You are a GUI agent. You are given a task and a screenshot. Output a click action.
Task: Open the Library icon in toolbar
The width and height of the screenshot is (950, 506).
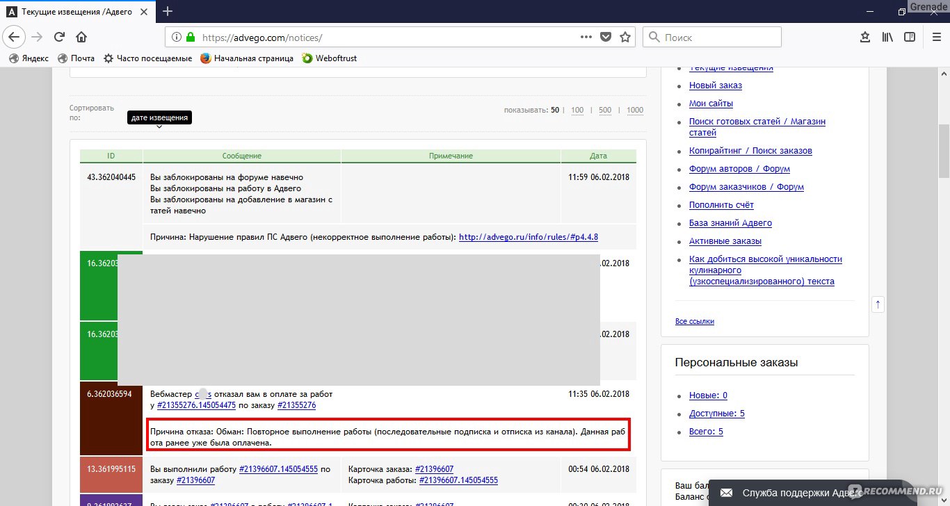[887, 37]
